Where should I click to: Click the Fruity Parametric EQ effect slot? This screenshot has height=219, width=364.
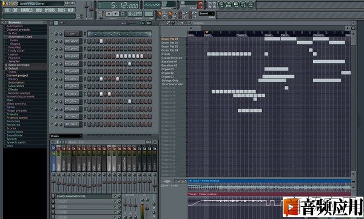point(84,196)
